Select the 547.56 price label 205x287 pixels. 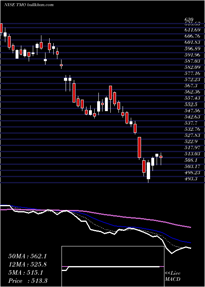192,111
